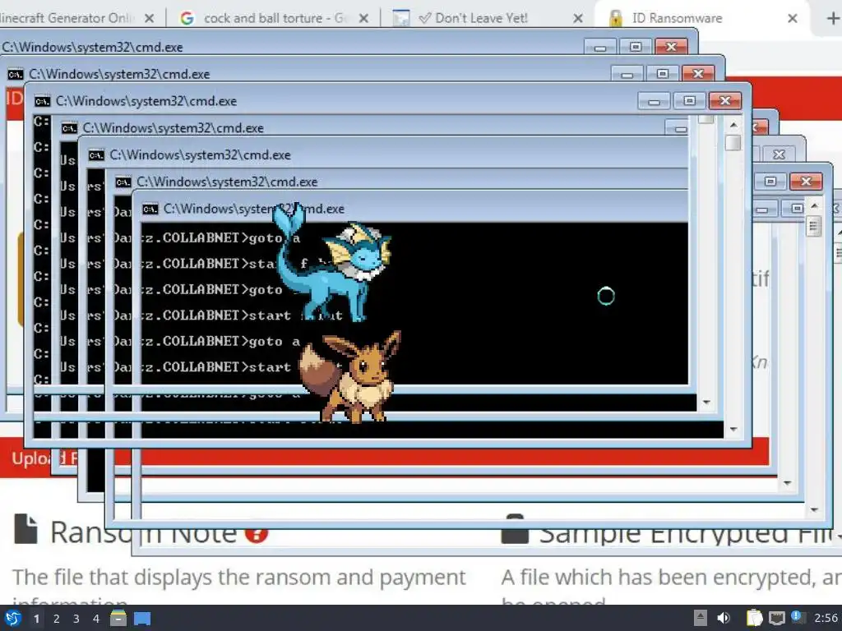842x631 pixels.
Task: Open the network connection tray icon
Action: coord(776,618)
